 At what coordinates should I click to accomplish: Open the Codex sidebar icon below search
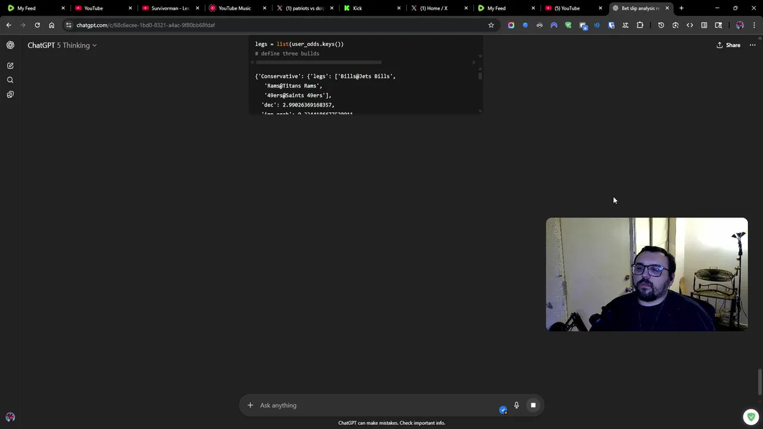[x=10, y=94]
